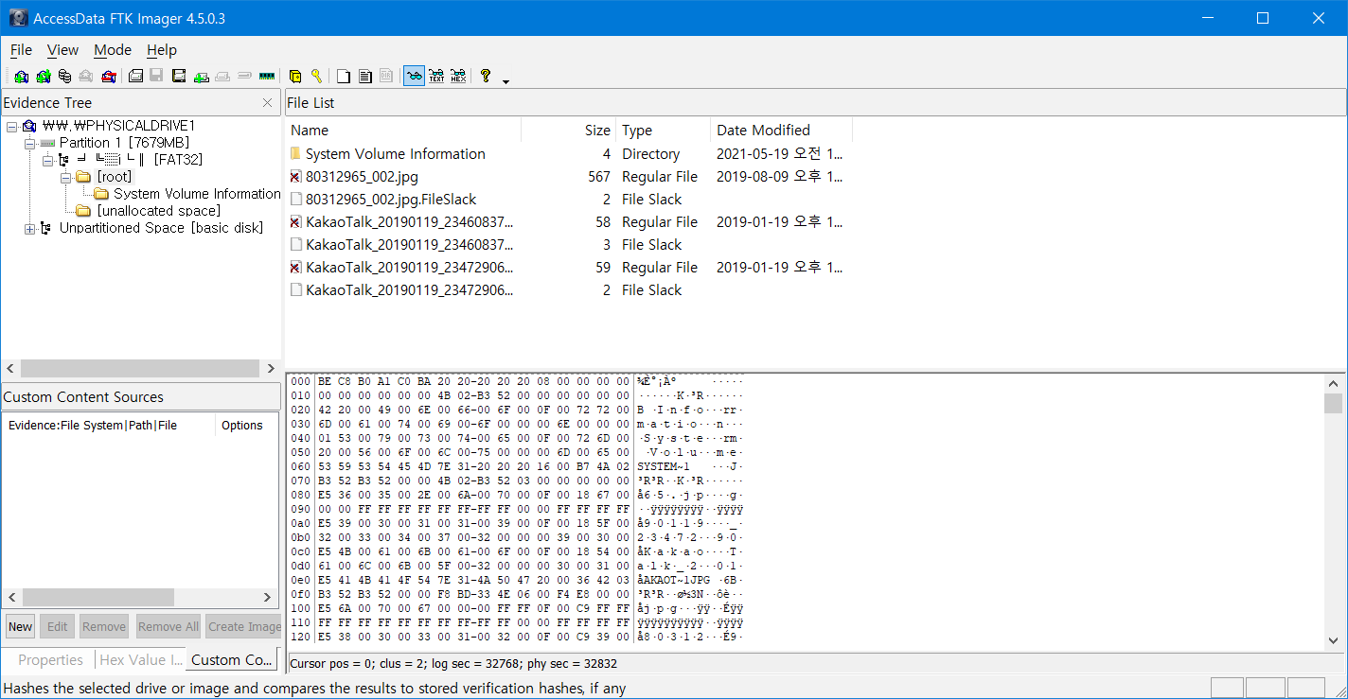The image size is (1348, 699).
Task: Open the Mode menu
Action: (113, 50)
